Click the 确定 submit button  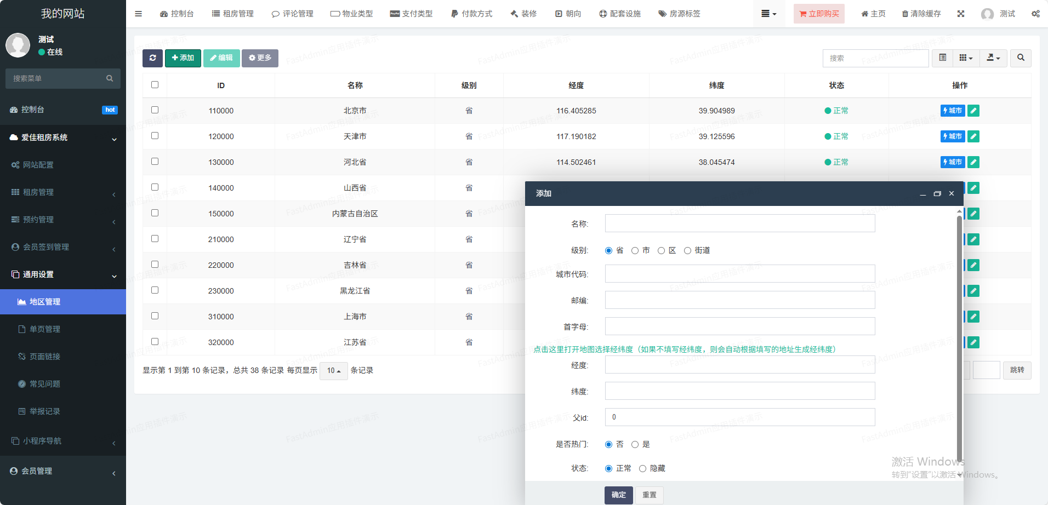[x=618, y=495]
